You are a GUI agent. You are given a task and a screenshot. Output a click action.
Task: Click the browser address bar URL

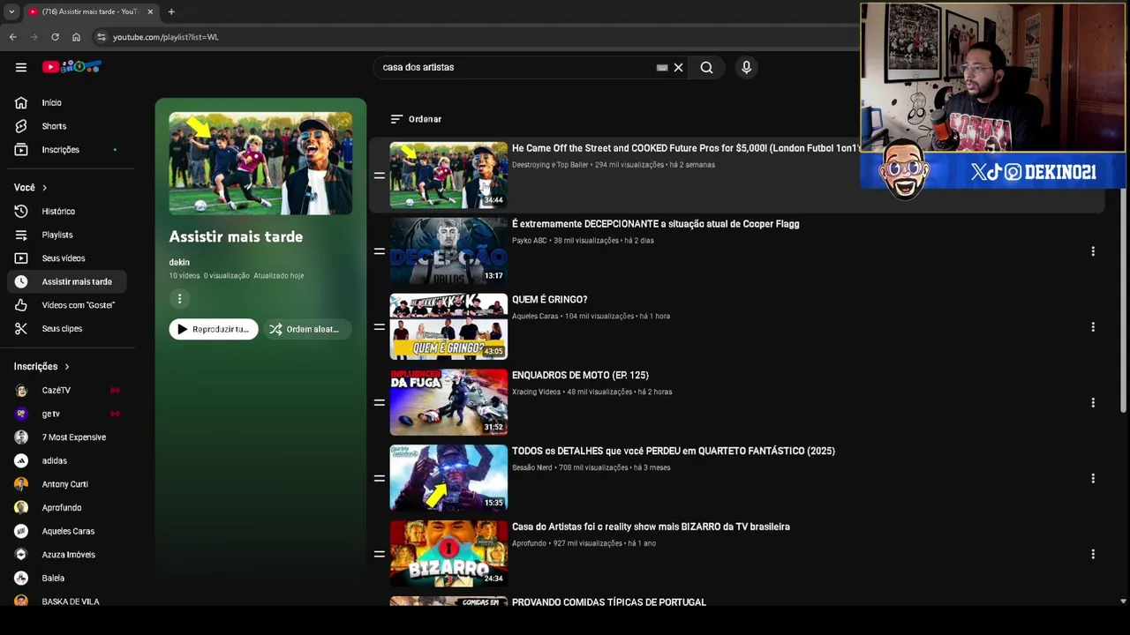pyautogui.click(x=166, y=37)
